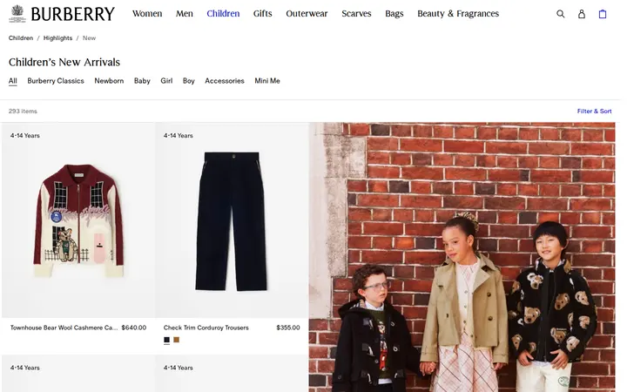This screenshot has height=392, width=627.
Task: Open the children brick wall campaign image
Action: coord(462,257)
